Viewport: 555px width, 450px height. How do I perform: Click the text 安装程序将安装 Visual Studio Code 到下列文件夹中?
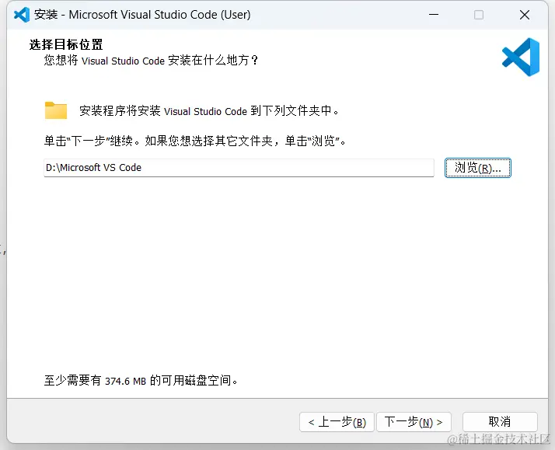[x=209, y=110]
